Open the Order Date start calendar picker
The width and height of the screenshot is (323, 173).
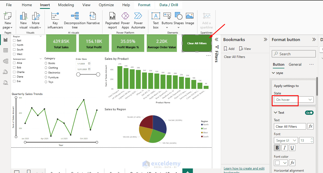tap(89, 64)
